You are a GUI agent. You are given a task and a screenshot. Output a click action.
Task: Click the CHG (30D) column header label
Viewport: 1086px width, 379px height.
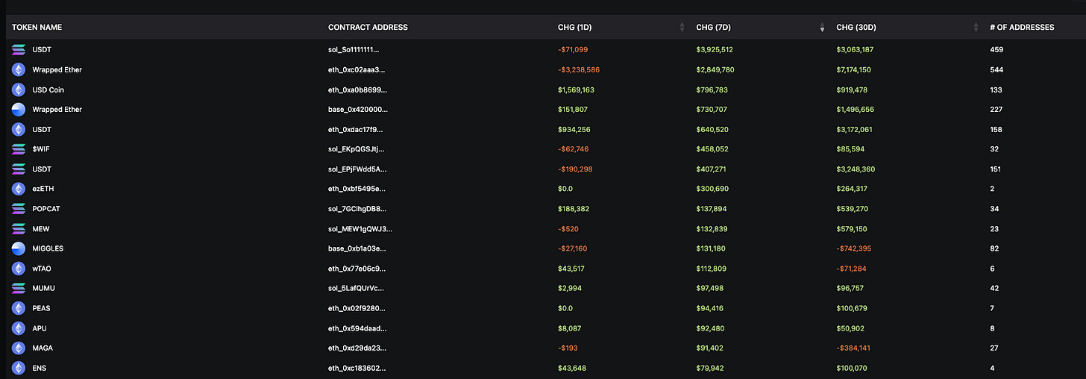tap(856, 28)
